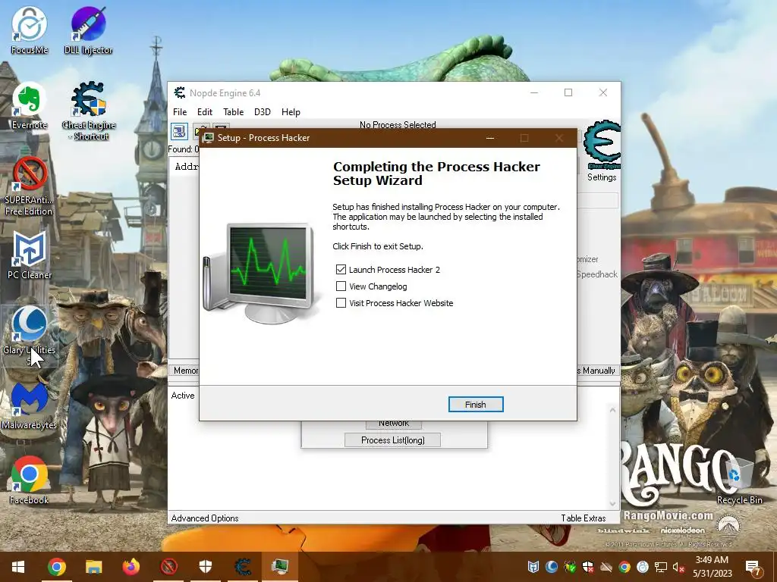Switch to Process Hacker setup taskbar button
Image resolution: width=777 pixels, height=582 pixels.
280,567
